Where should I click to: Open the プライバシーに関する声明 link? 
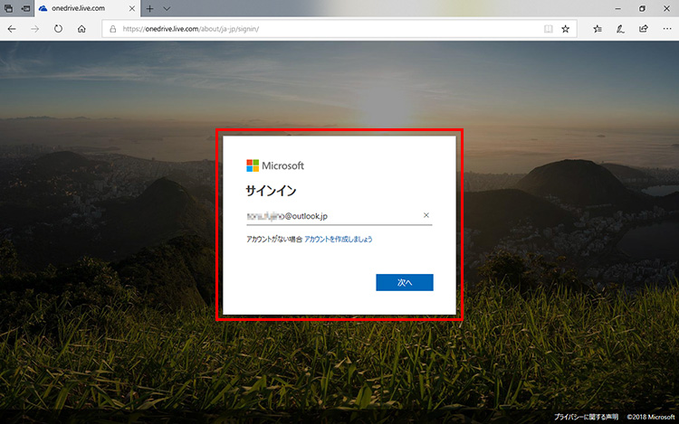click(x=587, y=417)
